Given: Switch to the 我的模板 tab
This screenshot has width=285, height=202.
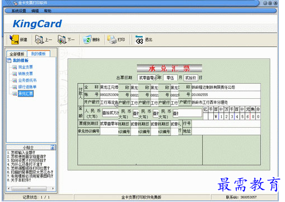Looking at the screenshot, I should pyautogui.click(x=38, y=54).
